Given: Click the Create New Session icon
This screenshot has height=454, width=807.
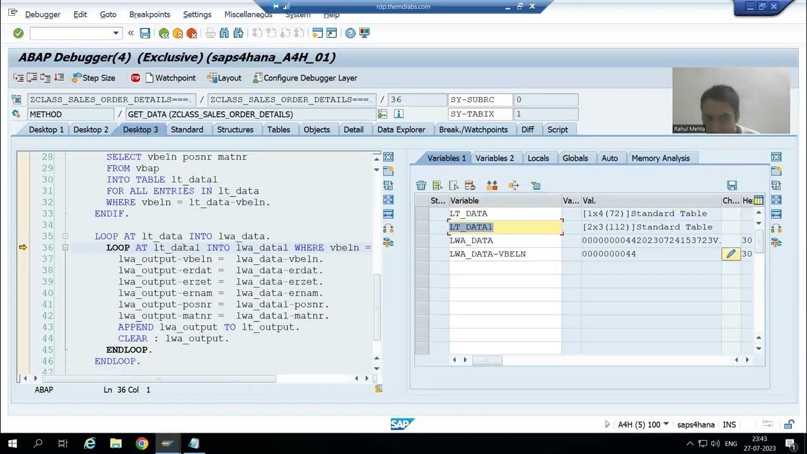Looking at the screenshot, I should (x=318, y=33).
